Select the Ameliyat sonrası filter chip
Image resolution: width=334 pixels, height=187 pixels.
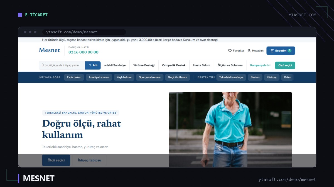pos(99,77)
